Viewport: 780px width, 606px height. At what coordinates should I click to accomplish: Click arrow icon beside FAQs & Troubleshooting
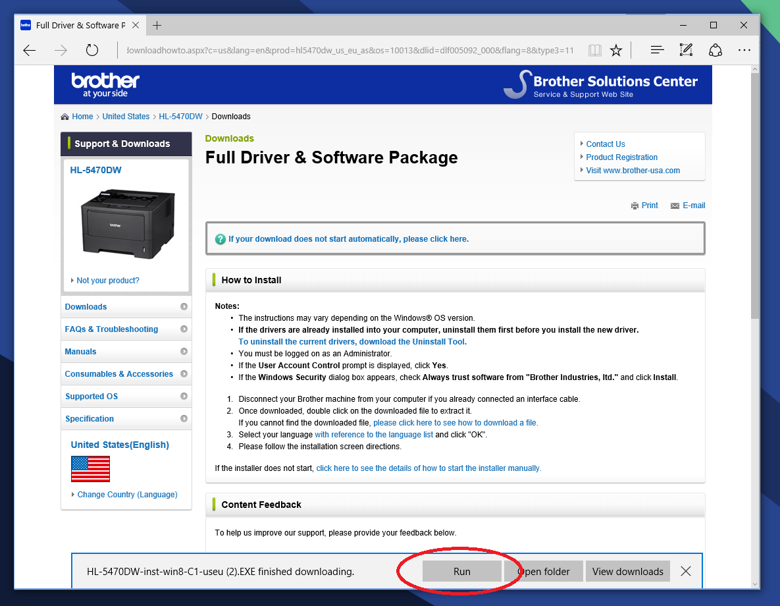point(184,329)
